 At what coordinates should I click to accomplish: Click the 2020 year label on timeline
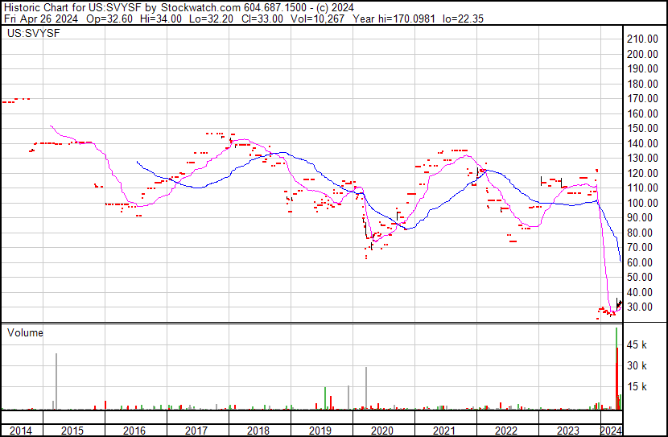pyautogui.click(x=382, y=431)
